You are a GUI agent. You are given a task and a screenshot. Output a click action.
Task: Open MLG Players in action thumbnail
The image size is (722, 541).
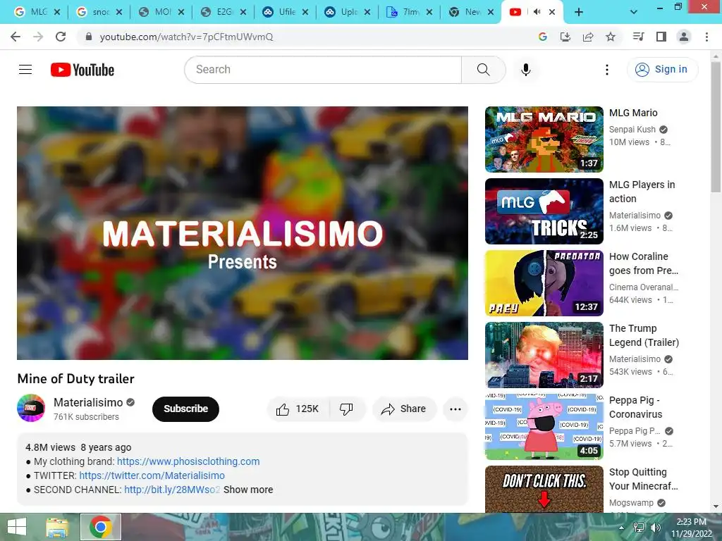[544, 211]
